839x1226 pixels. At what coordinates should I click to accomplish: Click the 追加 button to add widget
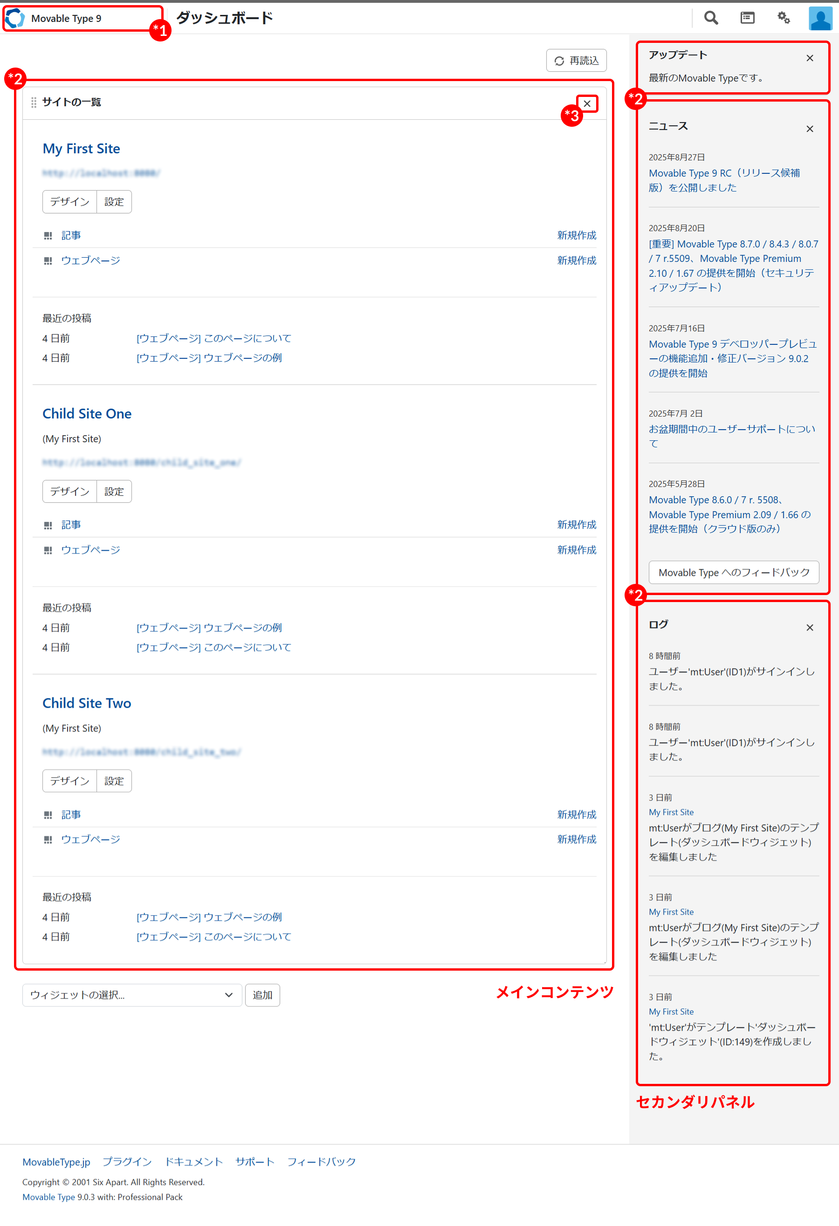(x=262, y=995)
